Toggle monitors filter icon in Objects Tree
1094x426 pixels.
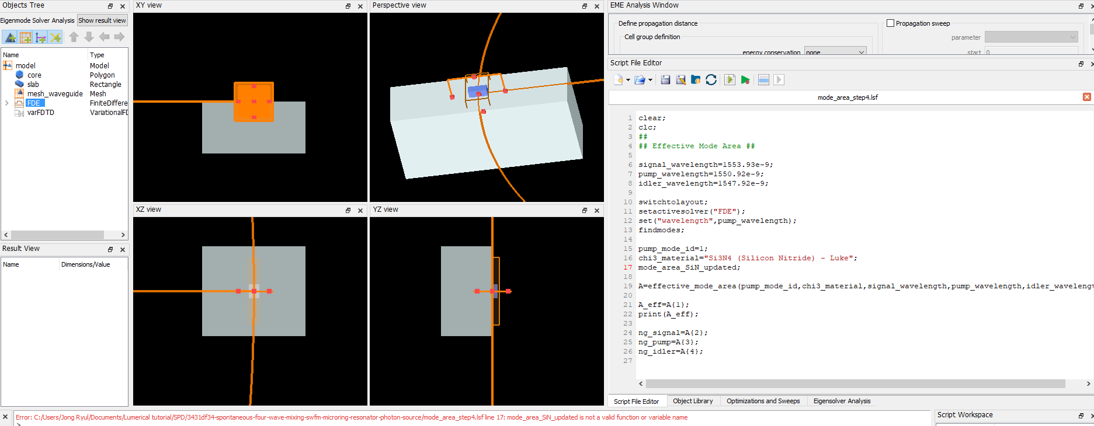[55, 37]
